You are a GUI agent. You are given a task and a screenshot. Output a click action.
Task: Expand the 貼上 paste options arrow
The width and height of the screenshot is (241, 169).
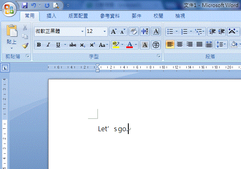pyautogui.click(x=12, y=48)
